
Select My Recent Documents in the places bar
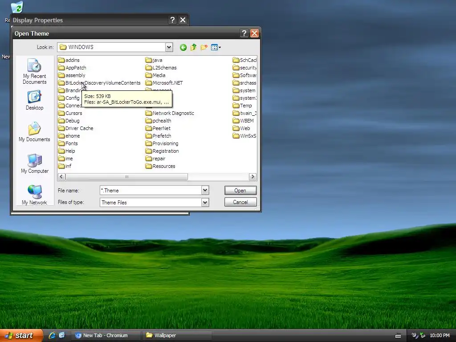34,71
